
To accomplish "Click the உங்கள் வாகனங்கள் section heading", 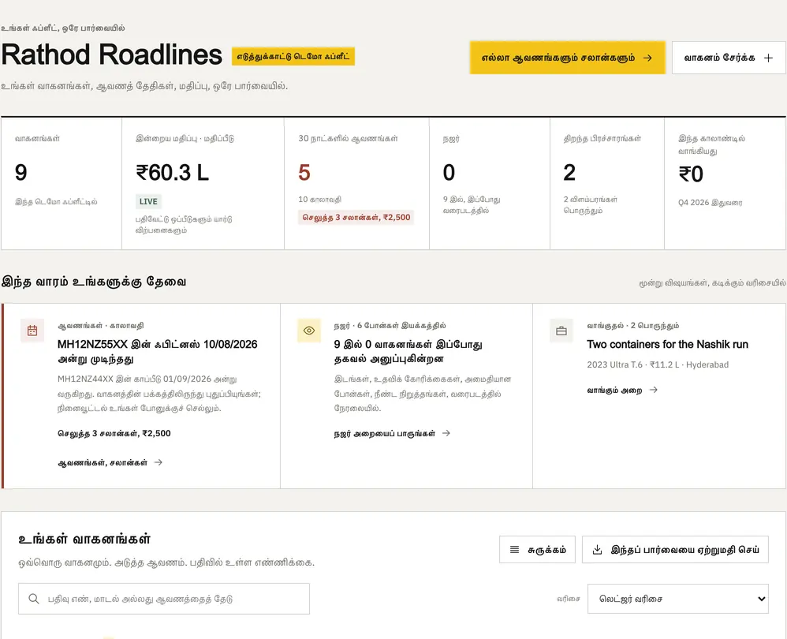I will tap(84, 539).
